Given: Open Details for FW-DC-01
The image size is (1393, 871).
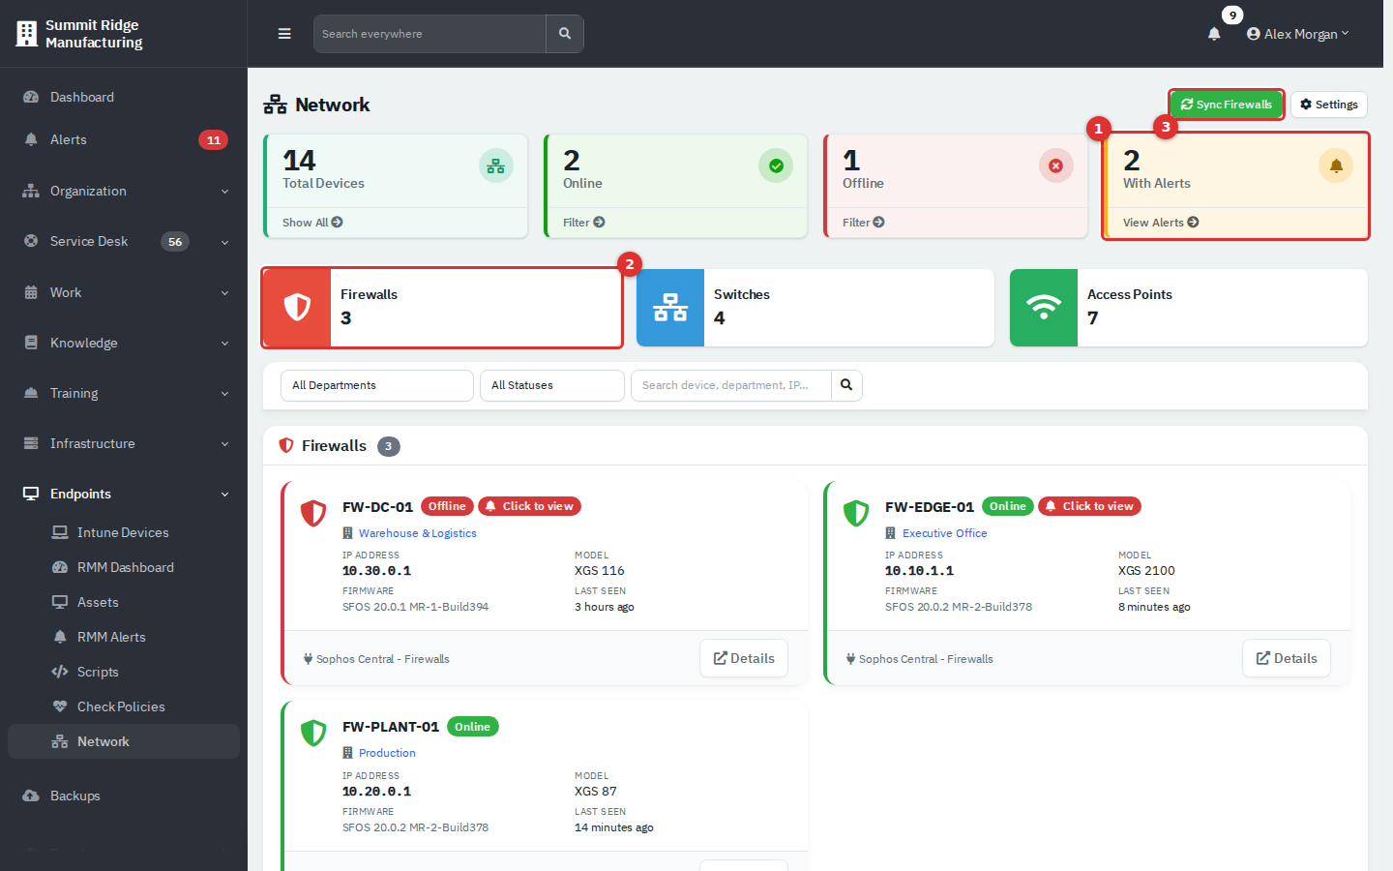Looking at the screenshot, I should [744, 658].
